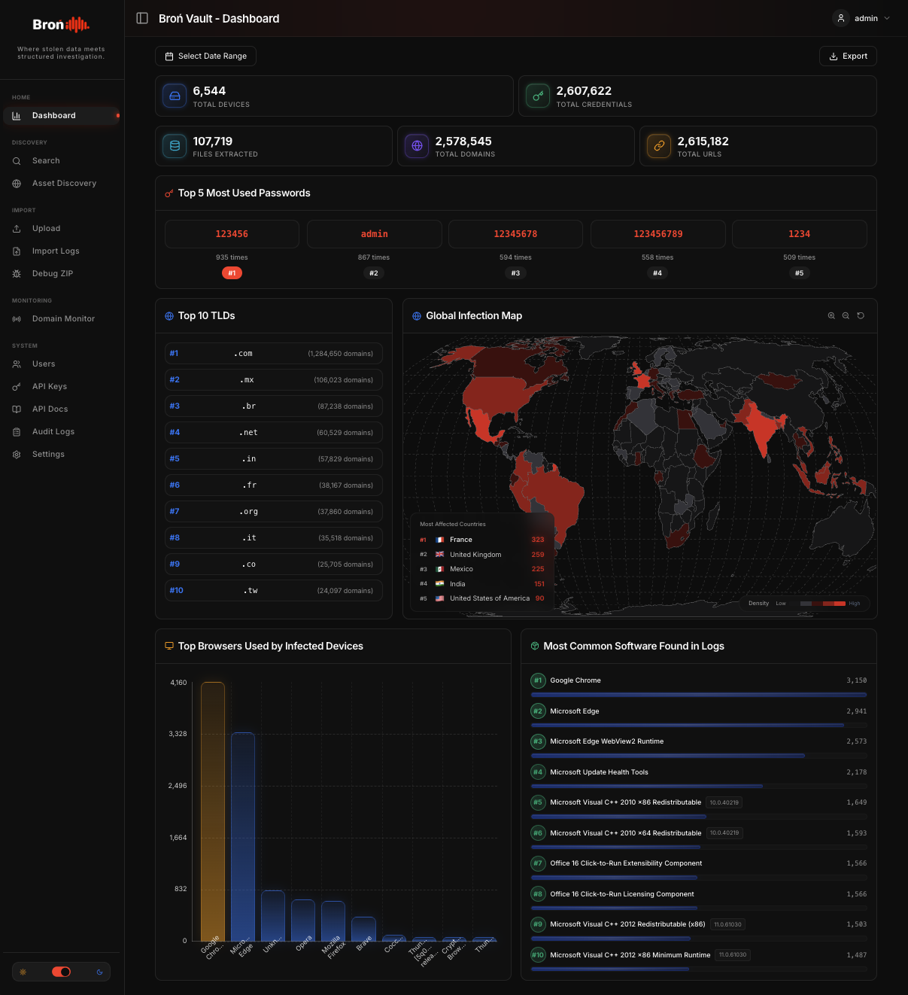Screen dimensions: 908x995
Task: Click the Domain Monitor radio icon
Action: tap(17, 319)
